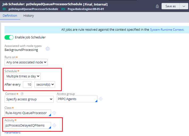This screenshot has width=189, height=136.
Task: Change the second(s) time unit dropdown
Action: tap(44, 85)
